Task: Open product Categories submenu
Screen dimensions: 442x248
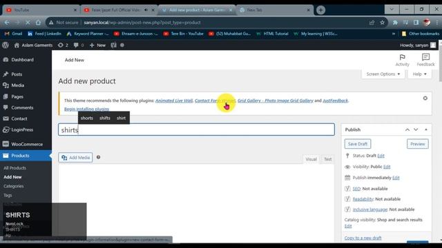Action: [x=14, y=186]
